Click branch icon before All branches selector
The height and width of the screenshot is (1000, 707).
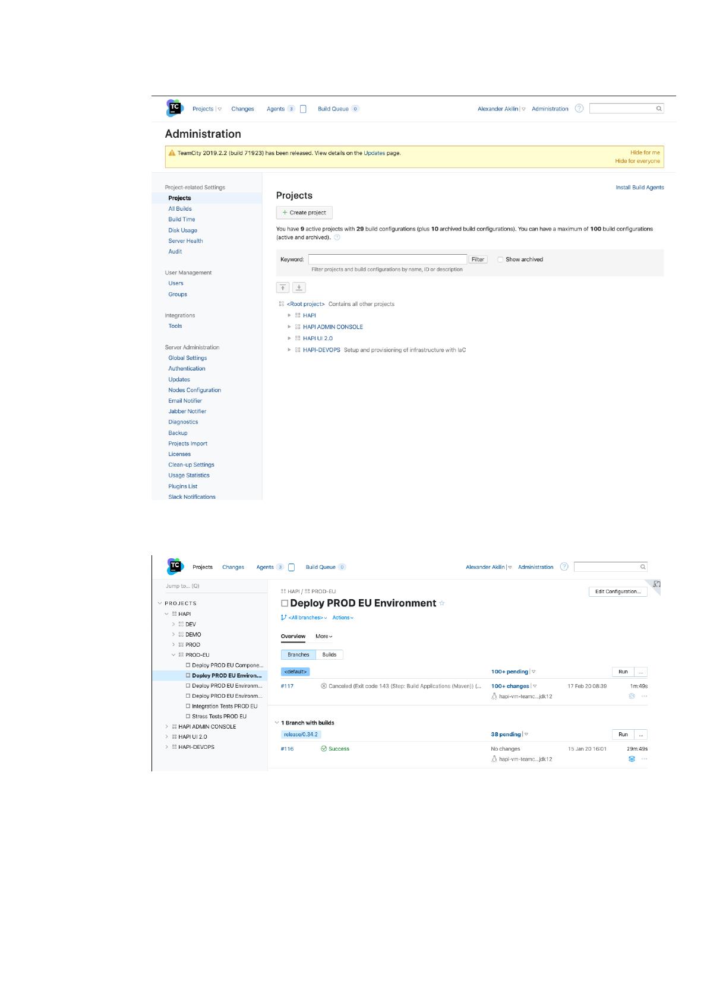pyautogui.click(x=283, y=618)
